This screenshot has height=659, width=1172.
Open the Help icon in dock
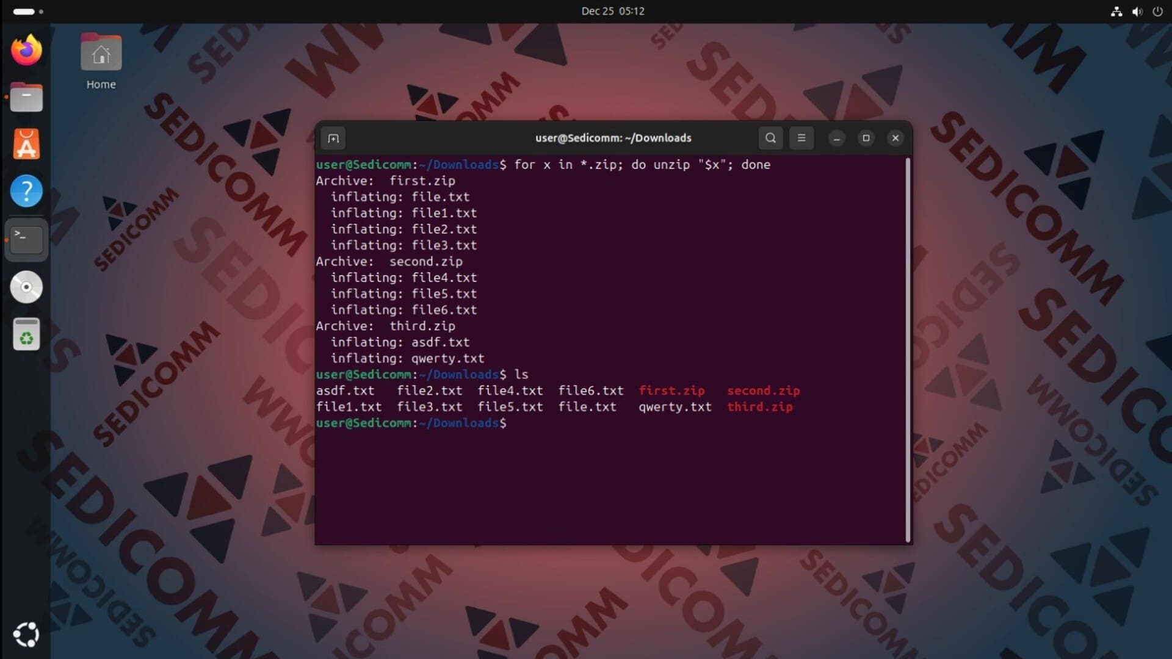click(x=26, y=192)
